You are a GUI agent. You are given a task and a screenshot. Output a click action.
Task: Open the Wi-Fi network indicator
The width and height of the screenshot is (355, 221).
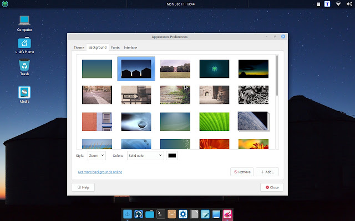(338, 4)
